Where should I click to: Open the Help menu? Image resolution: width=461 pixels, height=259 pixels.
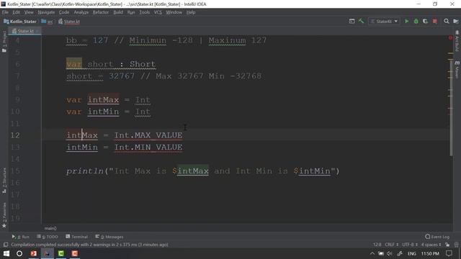[191, 12]
